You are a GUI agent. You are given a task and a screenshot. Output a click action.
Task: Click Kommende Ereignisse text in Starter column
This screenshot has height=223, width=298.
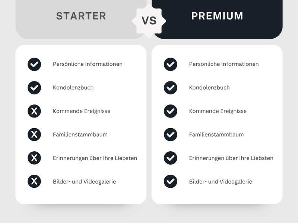pos(82,111)
